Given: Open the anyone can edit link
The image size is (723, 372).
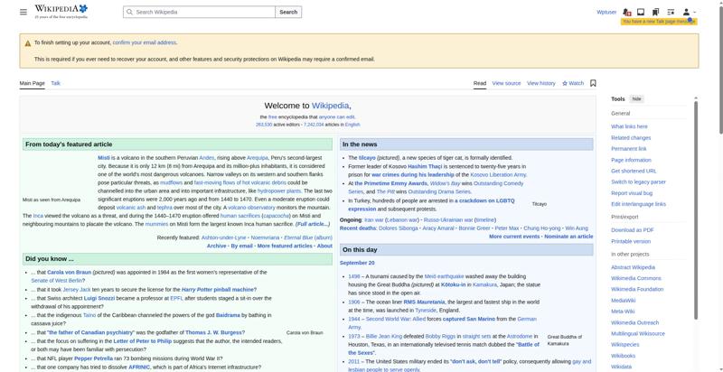Looking at the screenshot, I should tap(336, 117).
